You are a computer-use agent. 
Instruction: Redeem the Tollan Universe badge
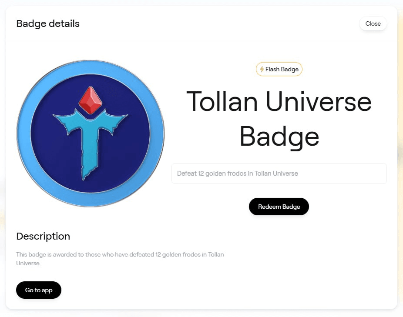(x=279, y=207)
